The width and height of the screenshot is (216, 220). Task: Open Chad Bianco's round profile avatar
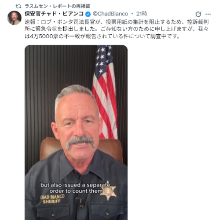point(15,18)
